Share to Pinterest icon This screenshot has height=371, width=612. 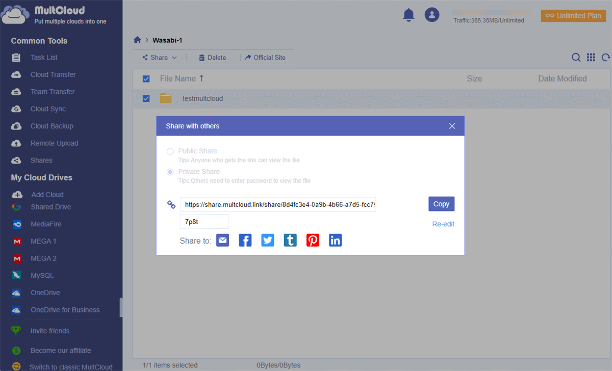click(x=313, y=240)
